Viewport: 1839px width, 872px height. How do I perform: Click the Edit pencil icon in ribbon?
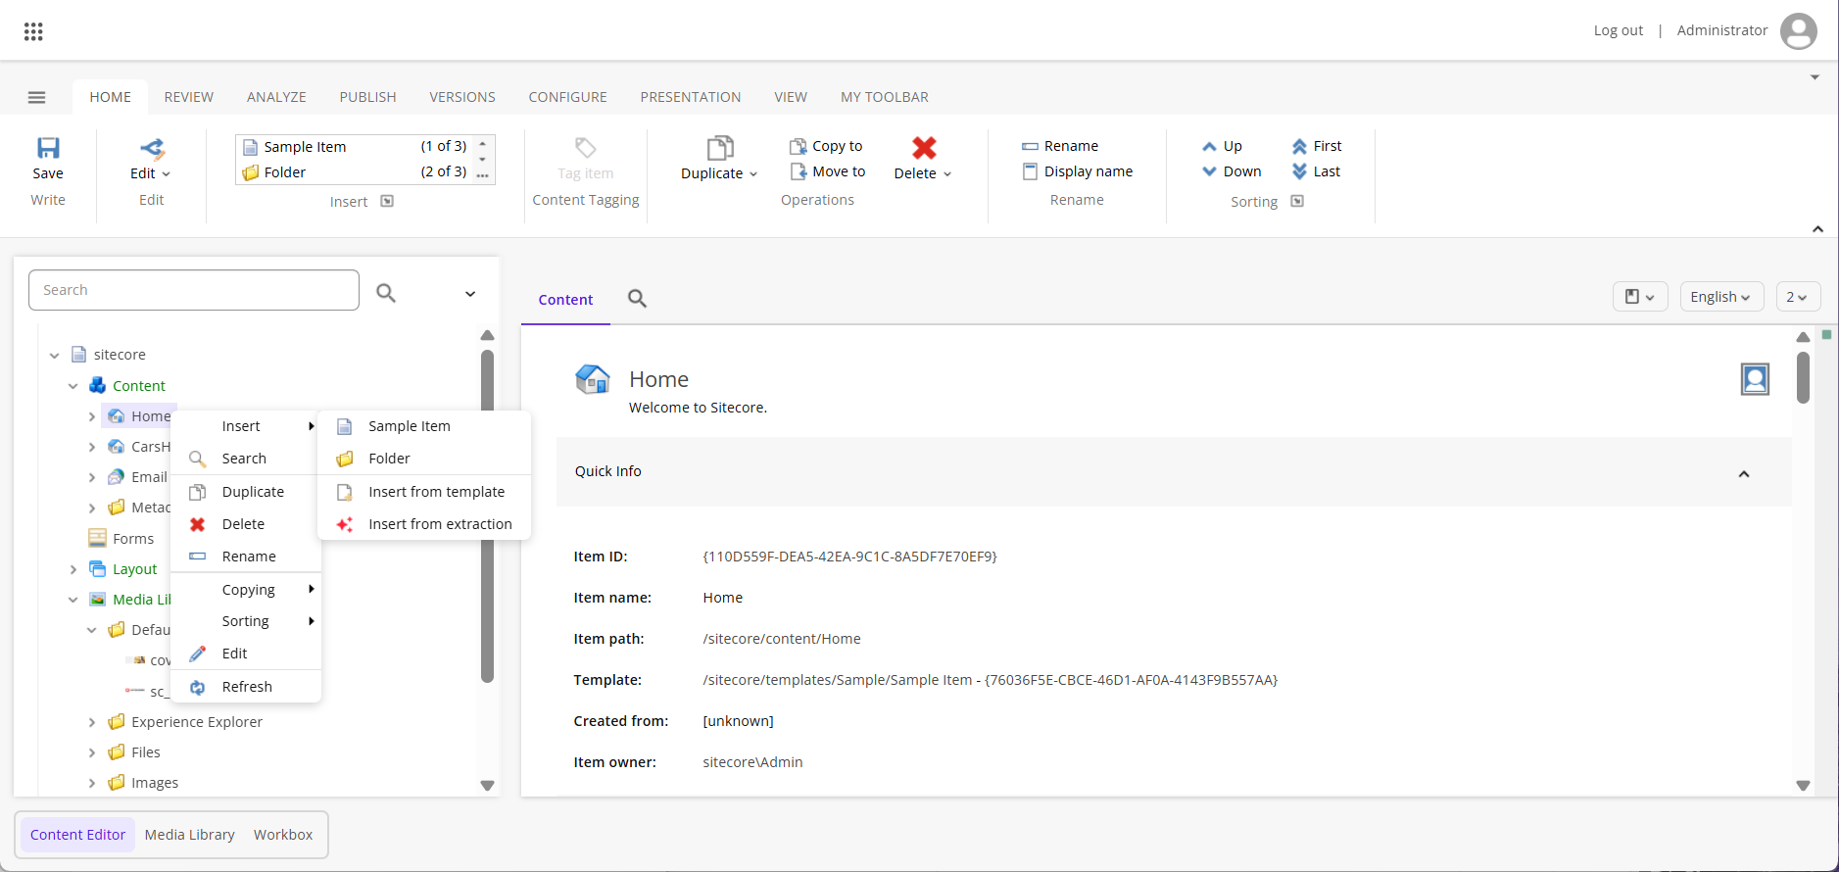(x=153, y=148)
